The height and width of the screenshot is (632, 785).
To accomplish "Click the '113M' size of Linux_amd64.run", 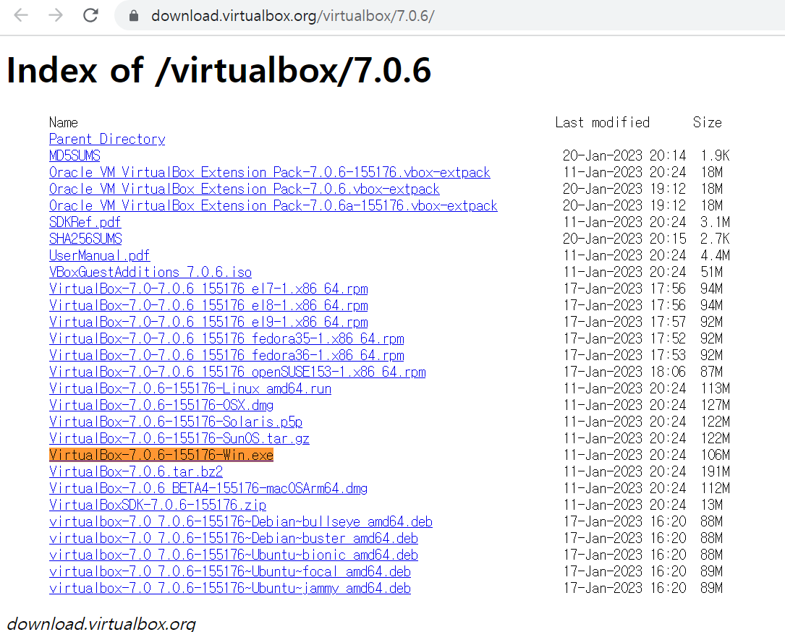I will click(716, 388).
